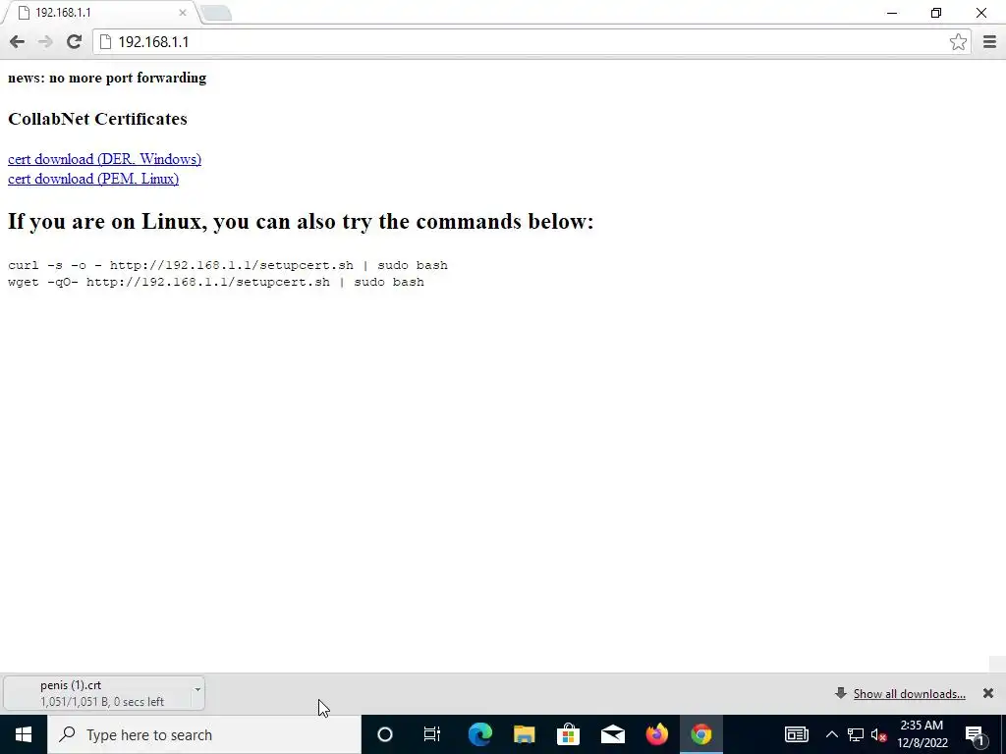Open the Windows Start menu

(24, 734)
